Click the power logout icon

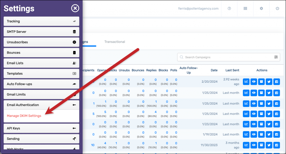(277, 8)
